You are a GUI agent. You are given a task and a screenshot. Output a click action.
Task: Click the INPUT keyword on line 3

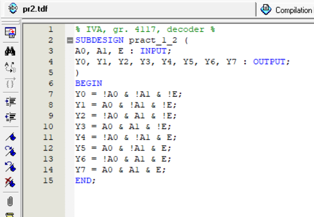(x=153, y=51)
